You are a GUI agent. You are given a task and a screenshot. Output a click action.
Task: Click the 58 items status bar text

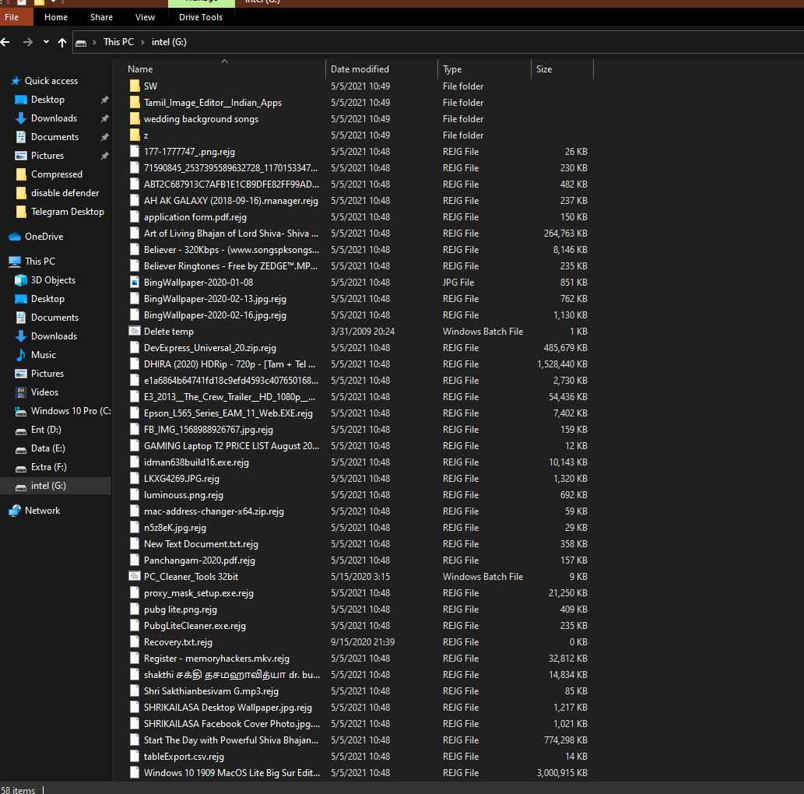point(18,790)
